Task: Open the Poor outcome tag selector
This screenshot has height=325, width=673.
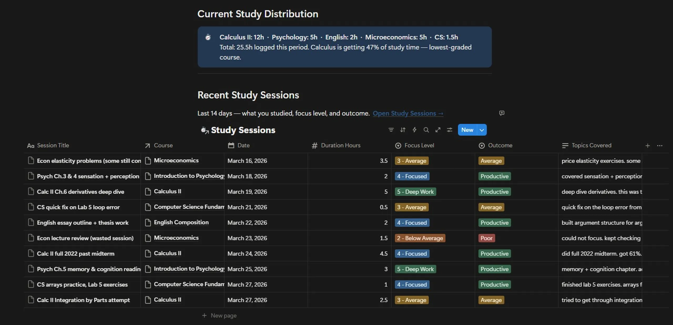Action: pyautogui.click(x=486, y=238)
